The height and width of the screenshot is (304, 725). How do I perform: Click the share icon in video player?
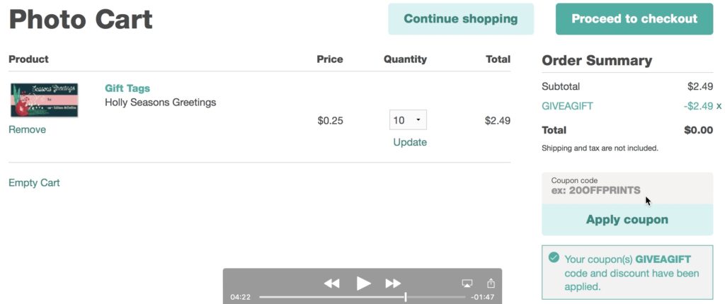coord(491,283)
